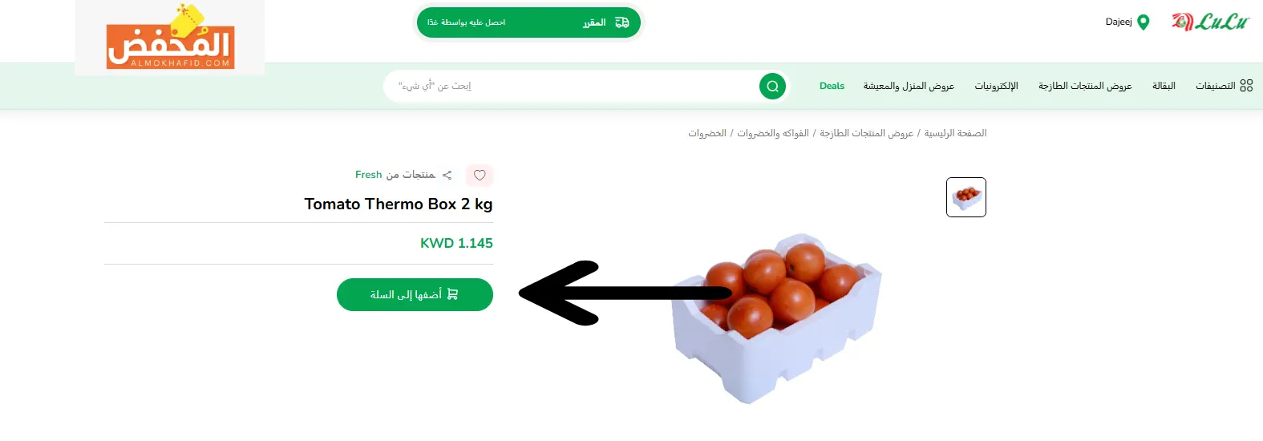Click the green search magnifier button

[x=772, y=86]
